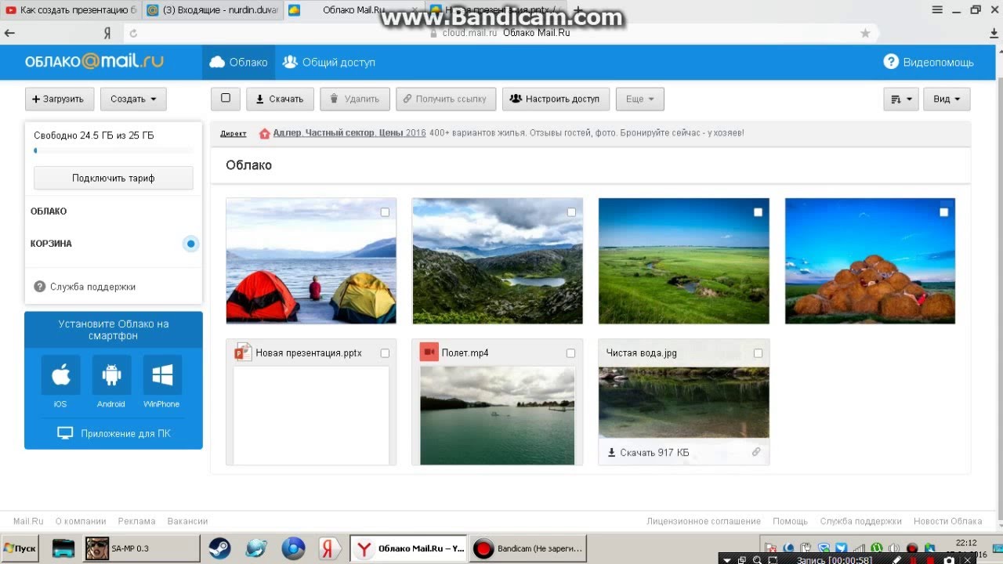Screen dimensions: 1003x564
Task: Click the Директ ad house icon
Action: (264, 133)
